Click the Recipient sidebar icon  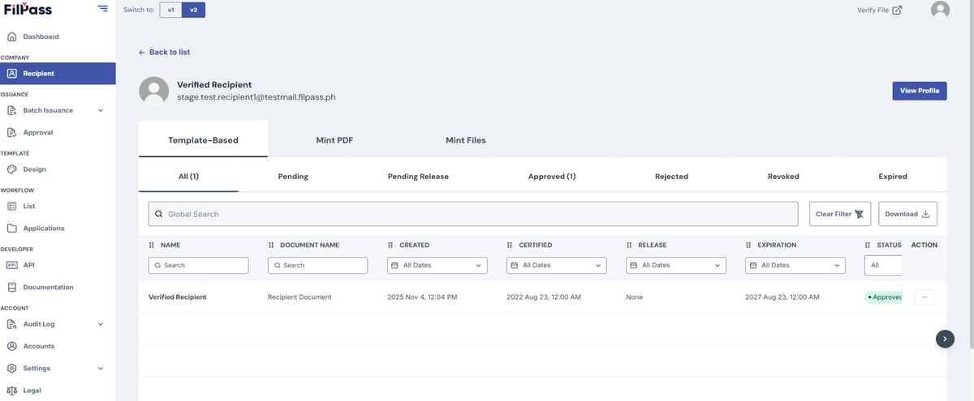12,74
